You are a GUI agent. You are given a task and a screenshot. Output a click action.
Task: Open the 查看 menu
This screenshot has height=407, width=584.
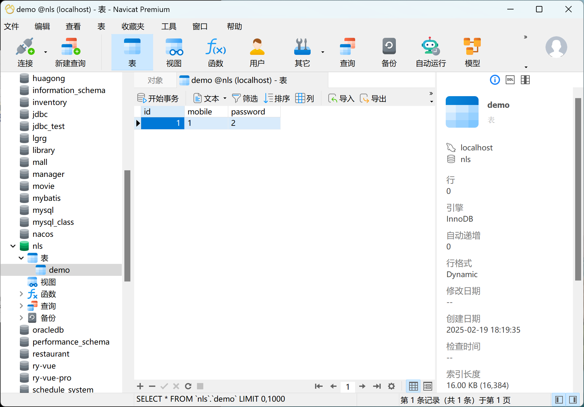[x=73, y=26]
